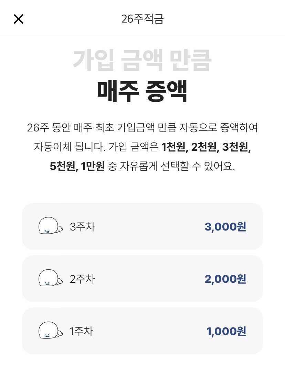Viewport: 285px width, 374px height.
Task: Tap the empty middle of the 2주차 card
Action: pos(149,279)
